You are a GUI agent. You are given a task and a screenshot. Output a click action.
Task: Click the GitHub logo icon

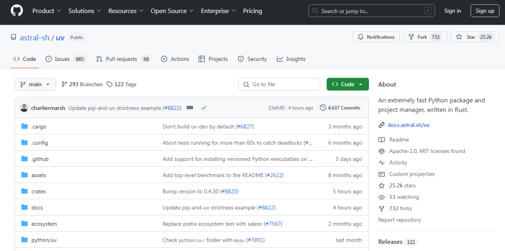coord(17,11)
